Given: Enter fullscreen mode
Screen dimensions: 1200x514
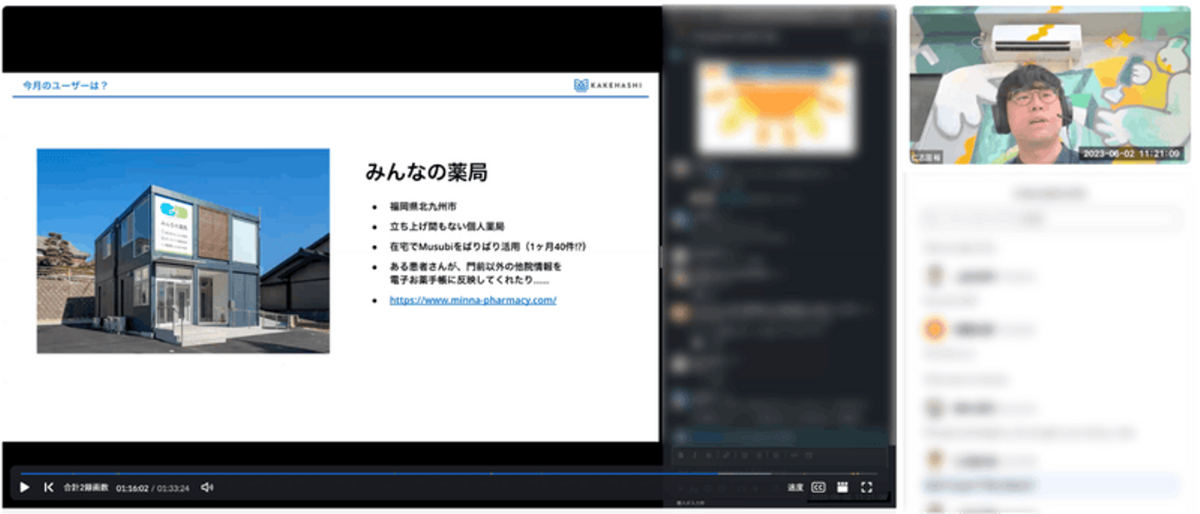Looking at the screenshot, I should point(867,487).
